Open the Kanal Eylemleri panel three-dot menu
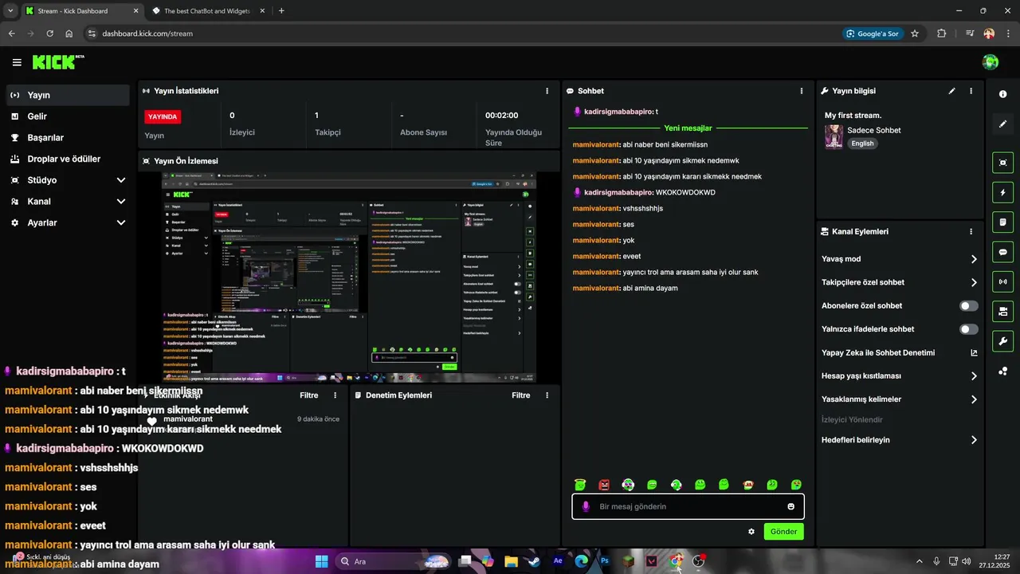 click(x=971, y=231)
